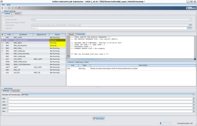Click the refresh icon beside Top Cell
This screenshot has height=126, width=197.
(191, 28)
